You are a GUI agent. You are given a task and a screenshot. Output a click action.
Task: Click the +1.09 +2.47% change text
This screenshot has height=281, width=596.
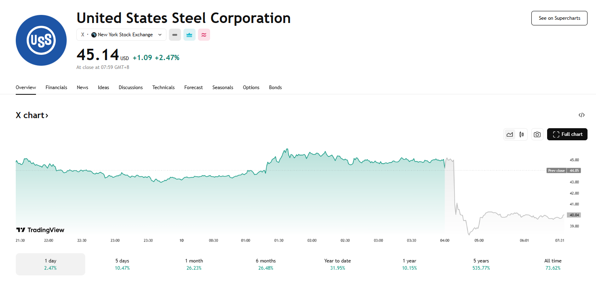click(x=156, y=58)
